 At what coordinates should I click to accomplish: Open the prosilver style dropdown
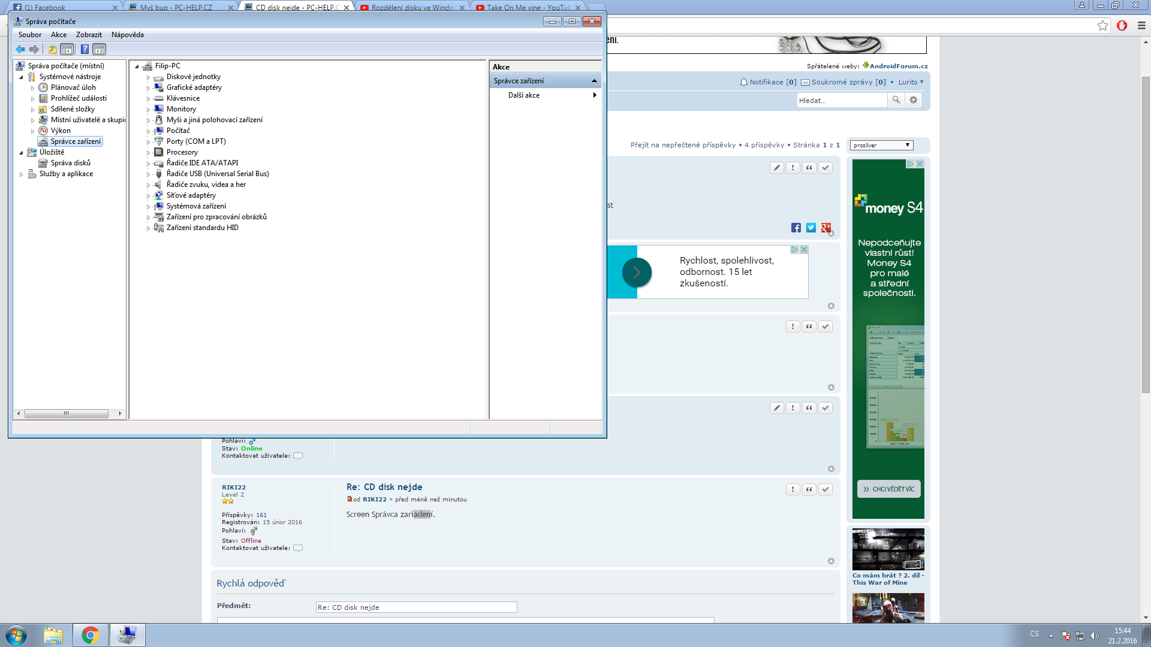point(881,145)
